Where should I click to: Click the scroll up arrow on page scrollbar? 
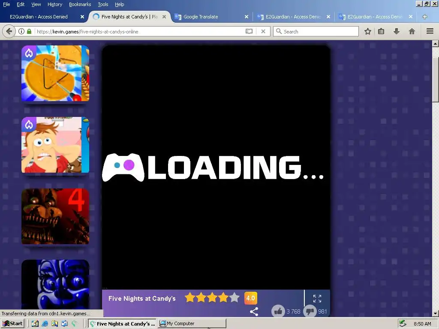coord(436,43)
